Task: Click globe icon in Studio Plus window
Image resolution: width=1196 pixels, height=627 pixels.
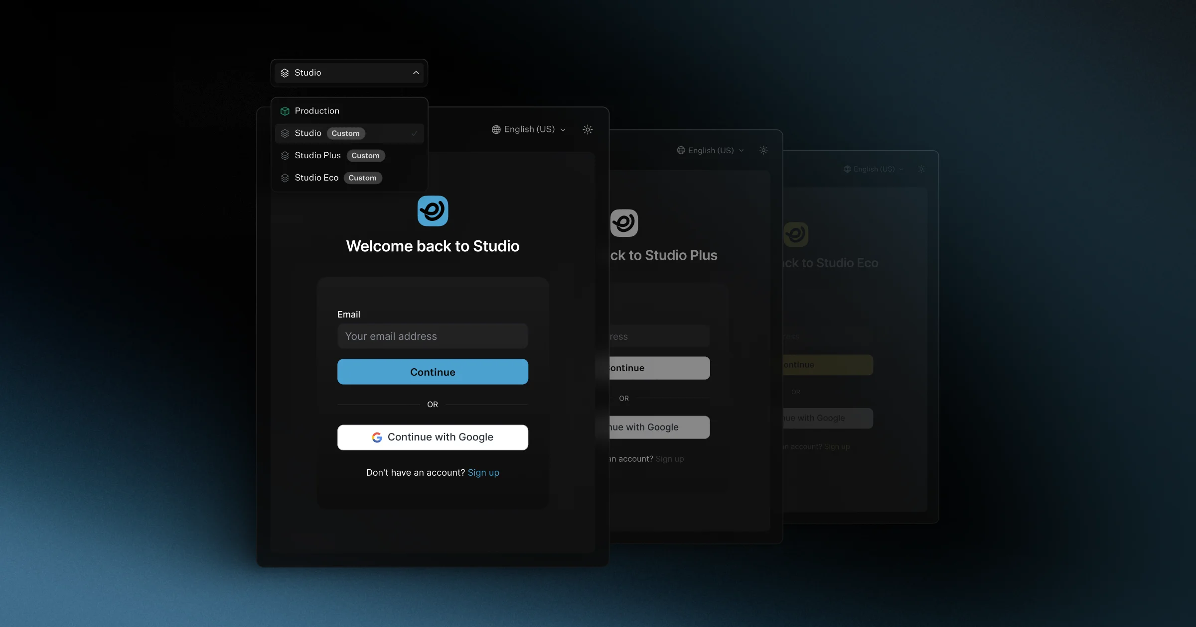Action: tap(681, 150)
